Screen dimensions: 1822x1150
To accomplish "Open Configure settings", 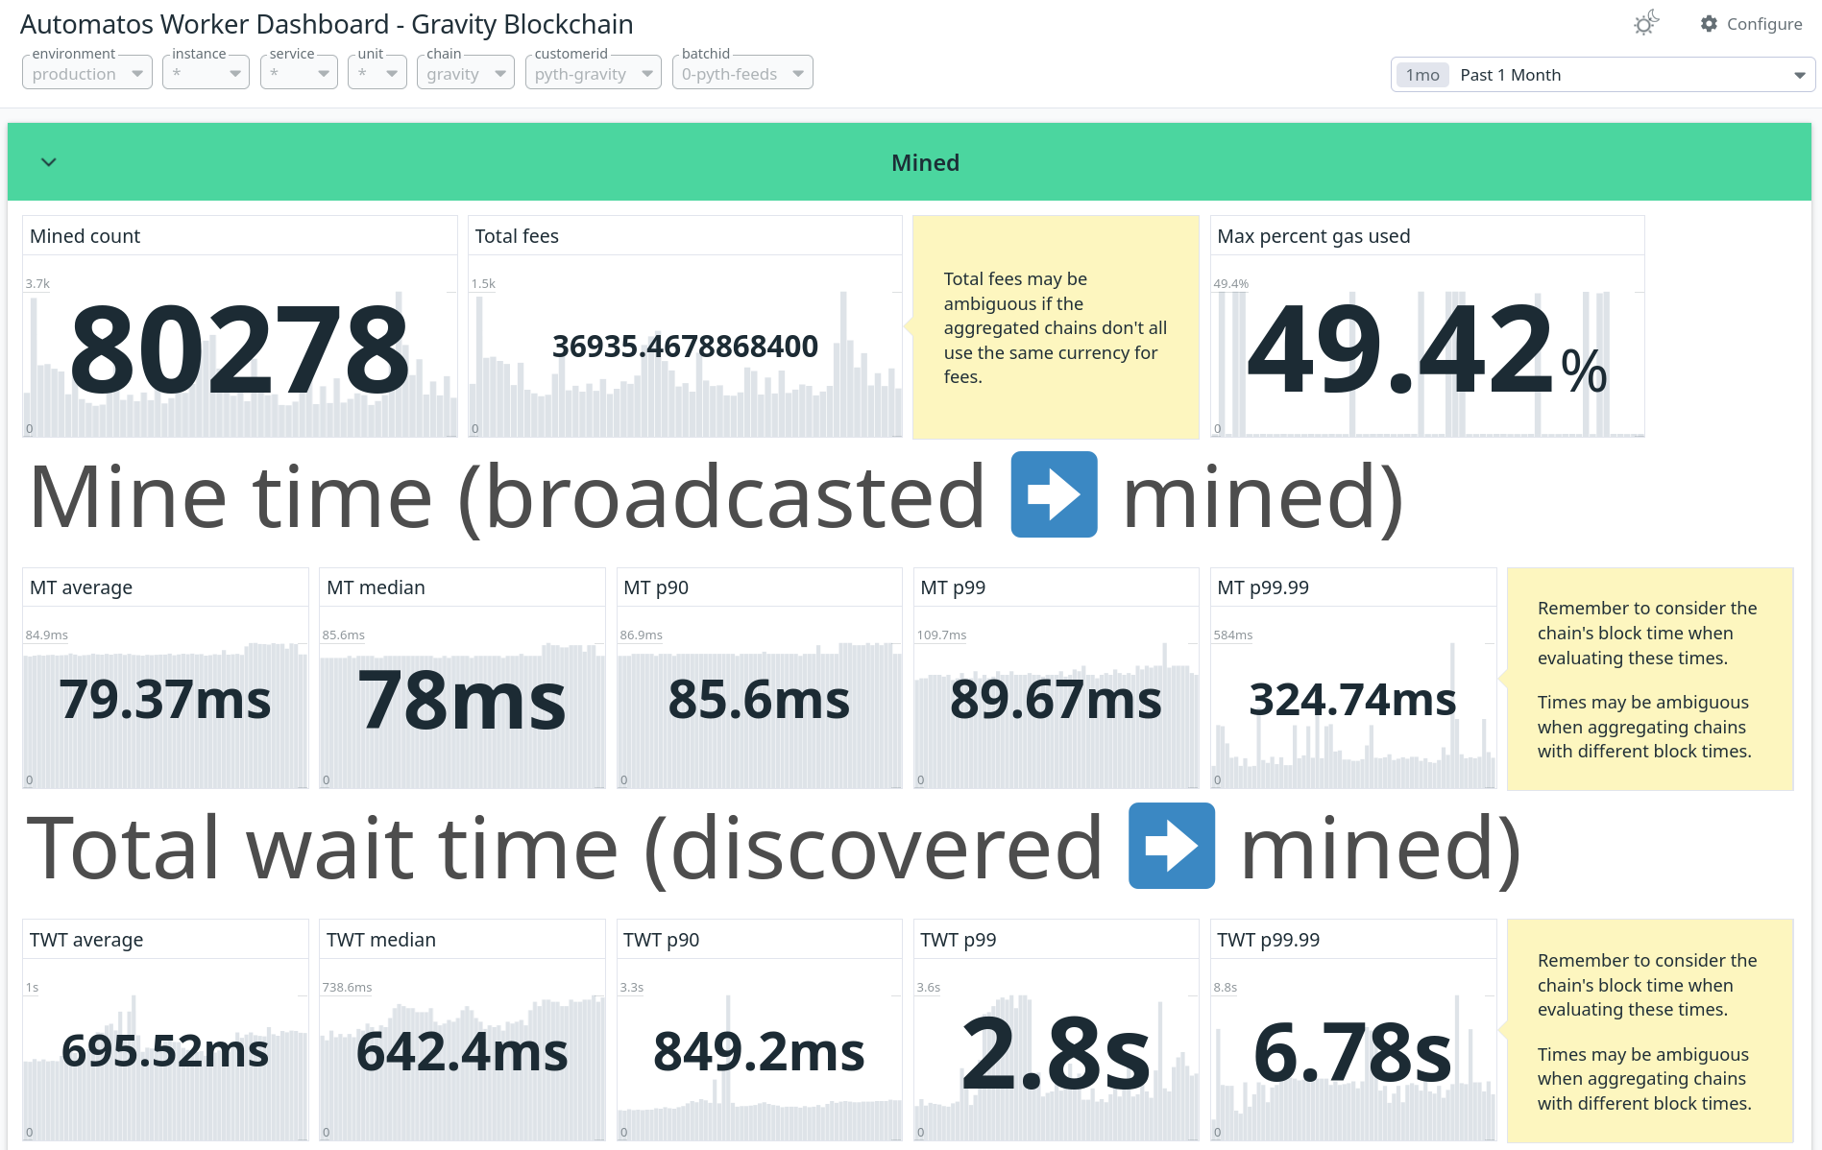I will [x=1751, y=24].
